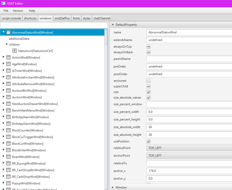This screenshot has height=190, width=232.
Task: Click the name field containing AbnormalStatusWnd
Action: (189, 32)
